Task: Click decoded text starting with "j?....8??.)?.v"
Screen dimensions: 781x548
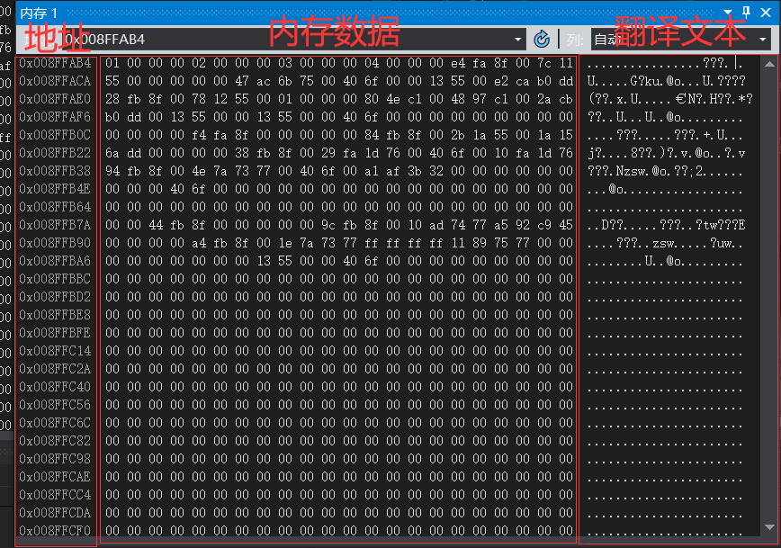Action: coord(667,153)
